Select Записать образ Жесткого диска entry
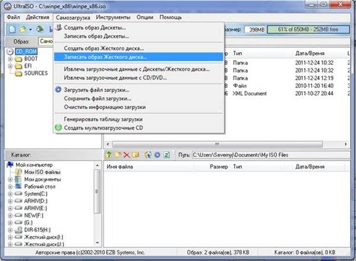The image size is (356, 261). 139,57
